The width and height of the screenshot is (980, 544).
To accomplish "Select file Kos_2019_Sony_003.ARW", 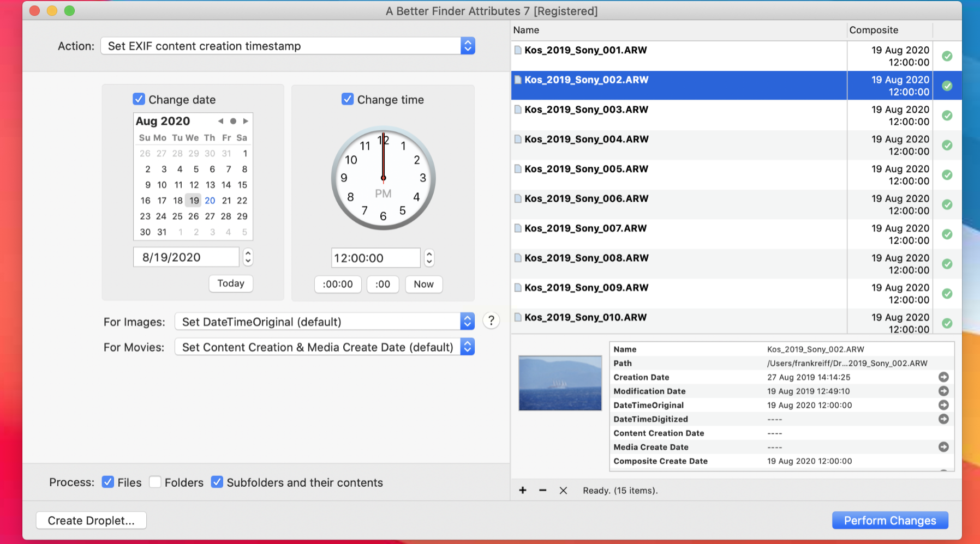I will pyautogui.click(x=737, y=116).
